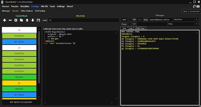Open the MailPass wordlist type dropdown
201x107 pixels.
196,20
